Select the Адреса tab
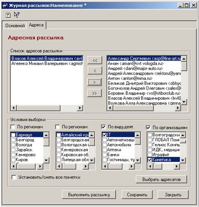This screenshot has width=199, height=207. pyautogui.click(x=36, y=25)
